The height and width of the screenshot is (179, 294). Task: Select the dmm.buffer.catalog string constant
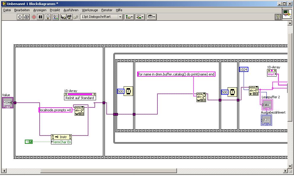pos(176,74)
